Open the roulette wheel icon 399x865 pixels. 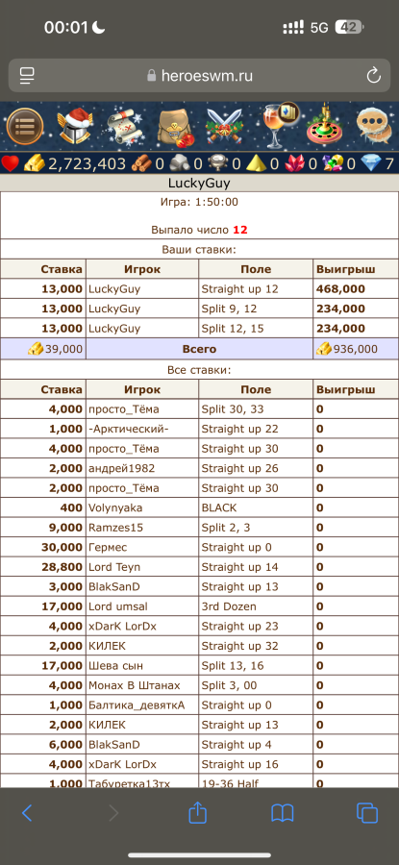(324, 126)
